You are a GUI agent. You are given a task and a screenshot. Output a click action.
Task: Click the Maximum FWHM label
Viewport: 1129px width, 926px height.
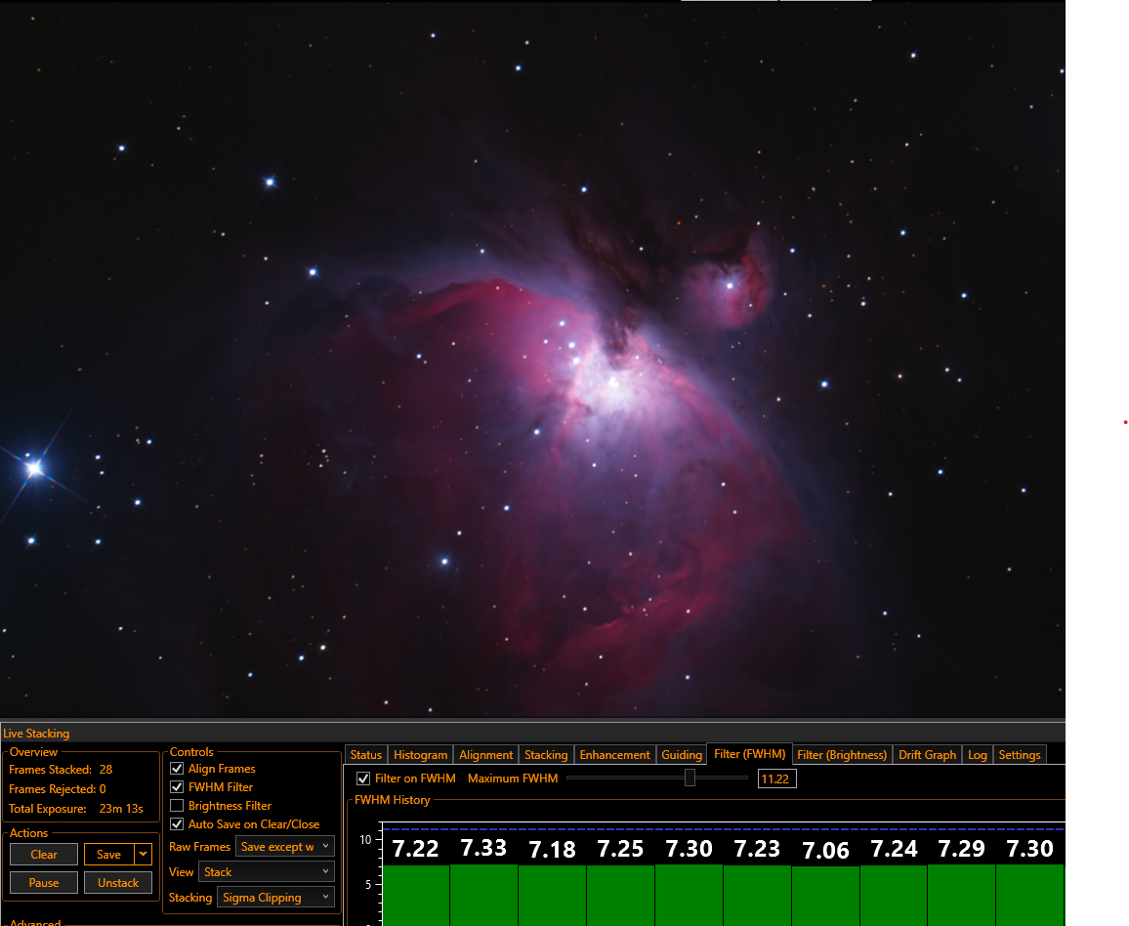pos(513,779)
